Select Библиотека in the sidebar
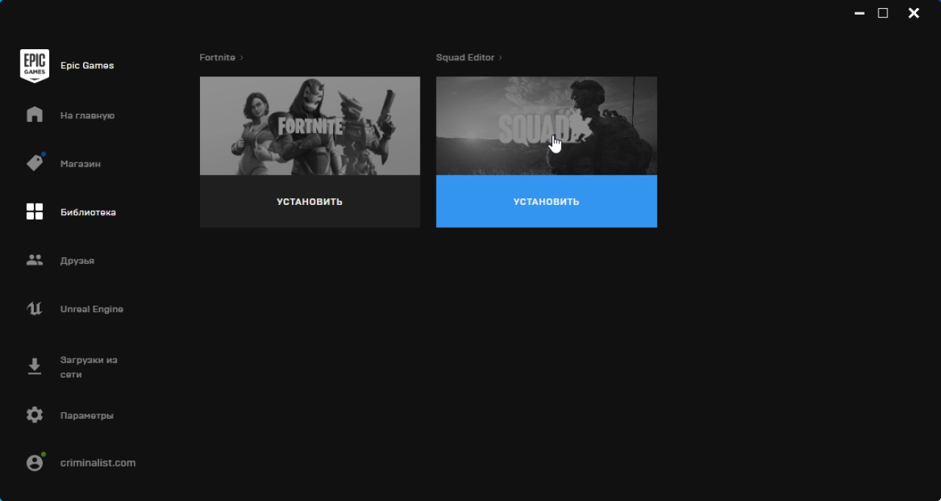941x501 pixels. tap(88, 212)
